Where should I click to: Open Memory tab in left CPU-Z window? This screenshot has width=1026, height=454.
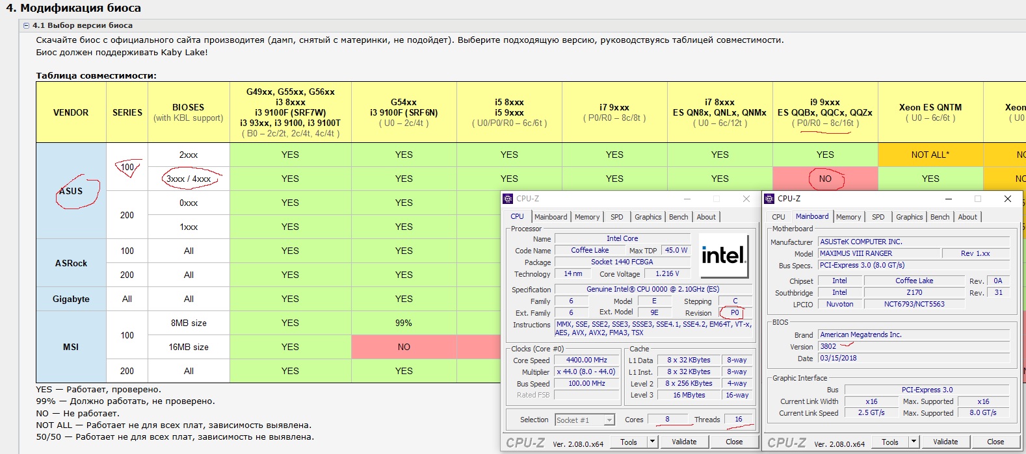[x=587, y=217]
